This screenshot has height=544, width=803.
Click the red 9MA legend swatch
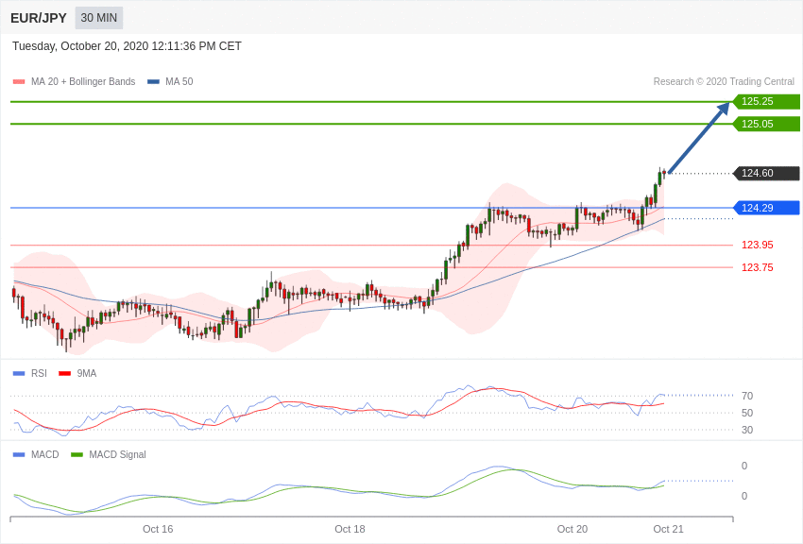(x=64, y=374)
